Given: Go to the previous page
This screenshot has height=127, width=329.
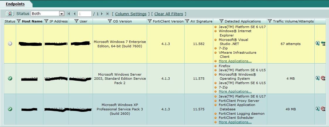Looking at the screenshot, I should point(74,14).
